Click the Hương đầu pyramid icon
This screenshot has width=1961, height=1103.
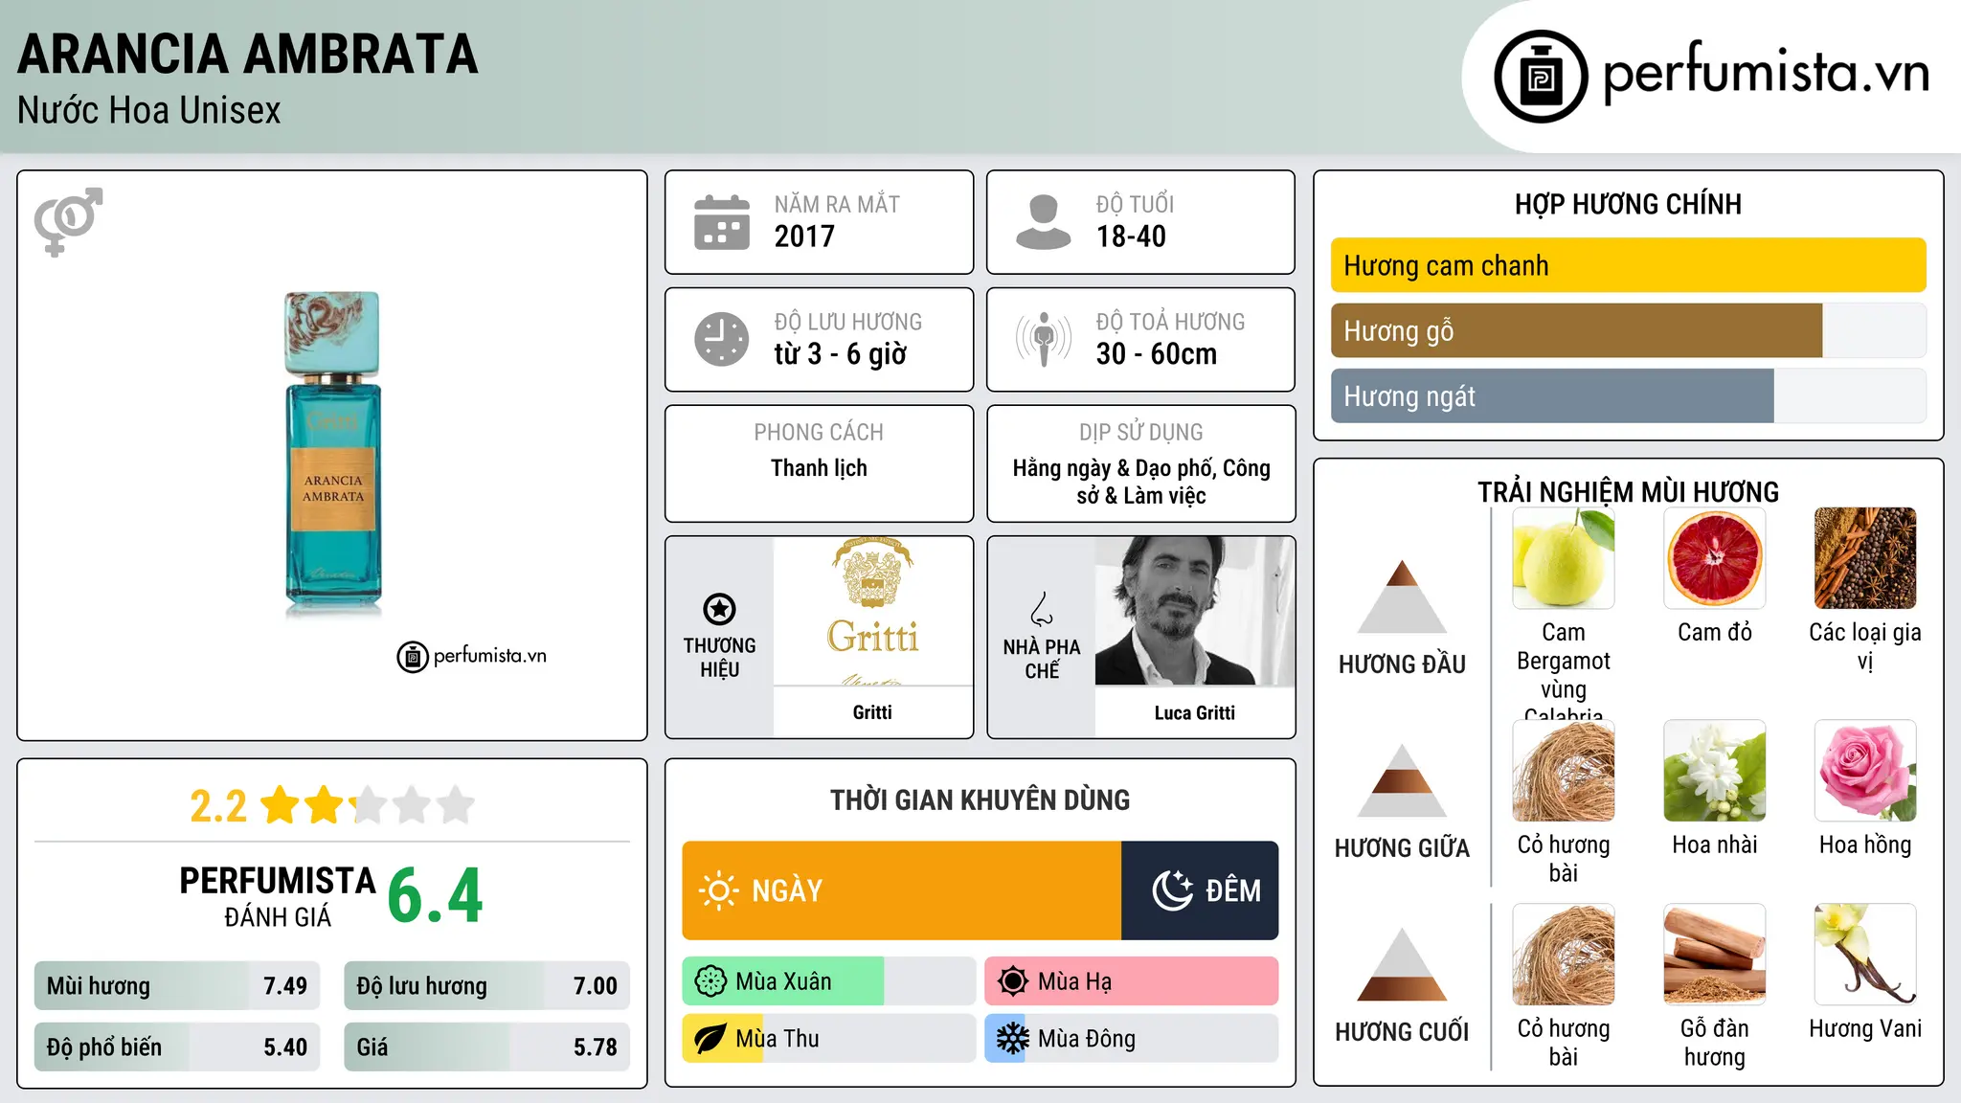pyautogui.click(x=1402, y=597)
